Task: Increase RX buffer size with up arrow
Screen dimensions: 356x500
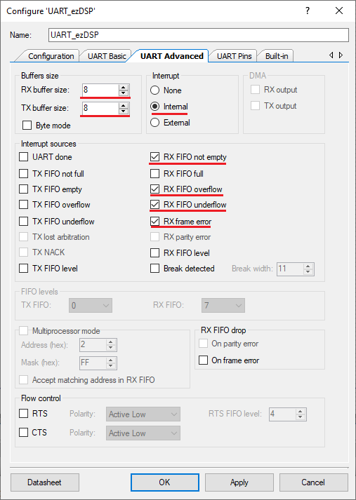Action: (124, 88)
